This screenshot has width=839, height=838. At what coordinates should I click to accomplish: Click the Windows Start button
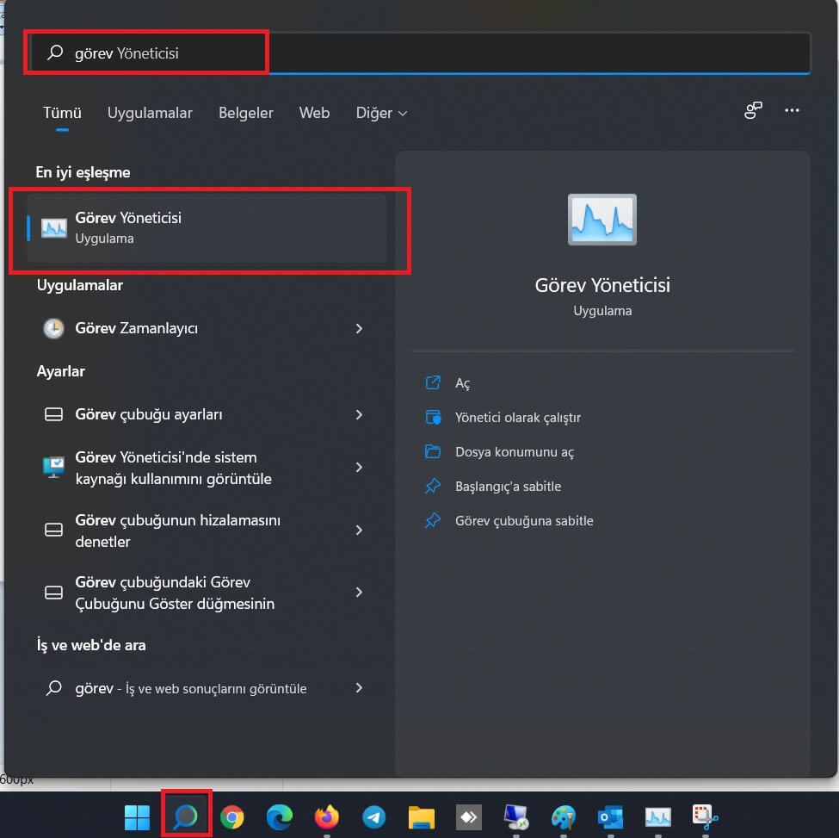[137, 816]
